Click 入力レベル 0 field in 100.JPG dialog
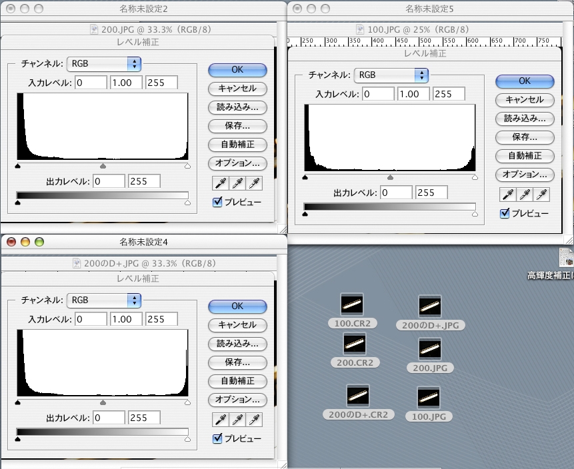 point(378,94)
